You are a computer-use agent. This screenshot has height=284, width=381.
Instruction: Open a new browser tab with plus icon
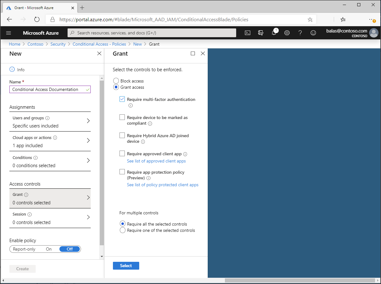[82, 7]
